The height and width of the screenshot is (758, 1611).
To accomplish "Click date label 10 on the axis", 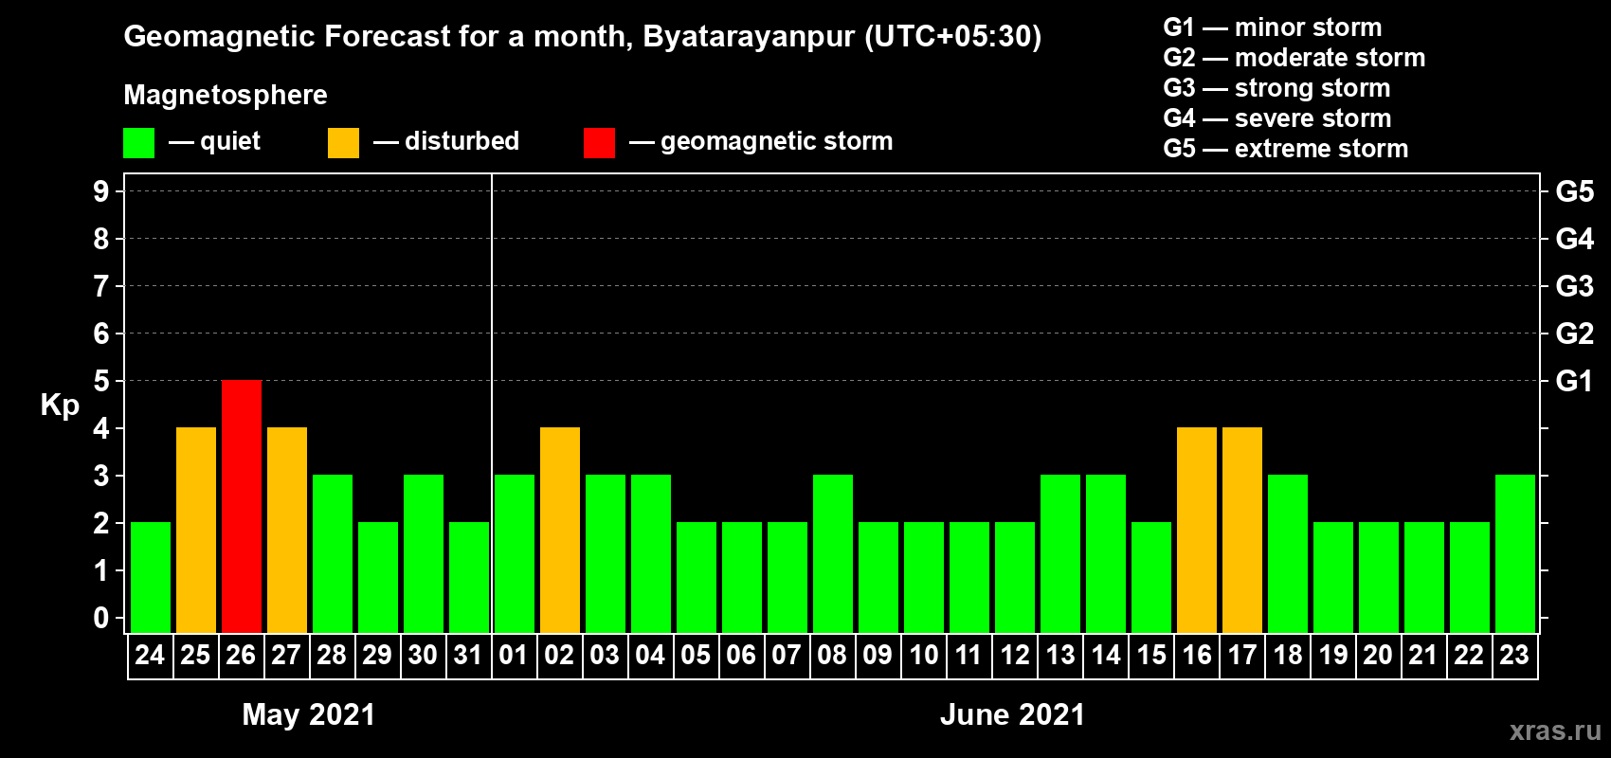I will pyautogui.click(x=923, y=655).
